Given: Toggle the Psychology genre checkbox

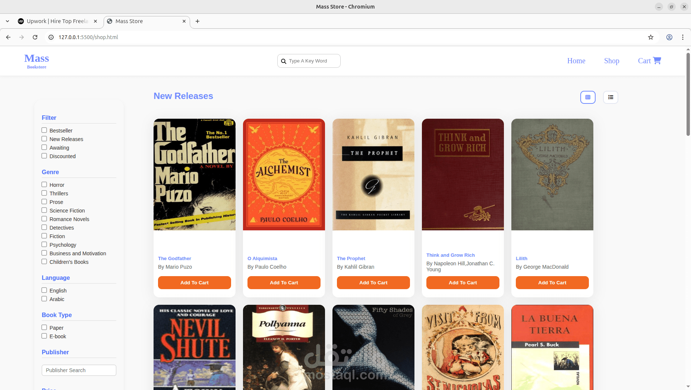Looking at the screenshot, I should click(44, 244).
